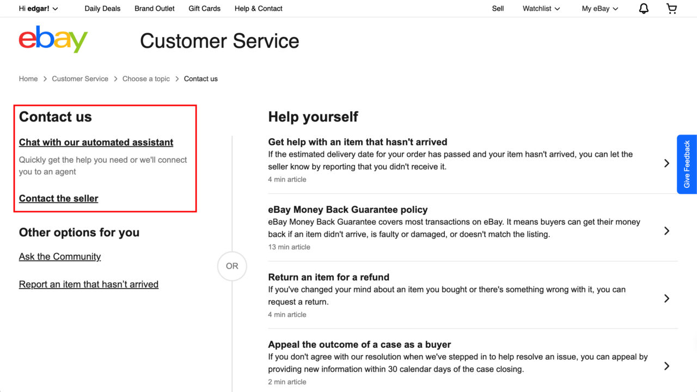This screenshot has height=392, width=697.
Task: Click the Sell link
Action: point(497,8)
